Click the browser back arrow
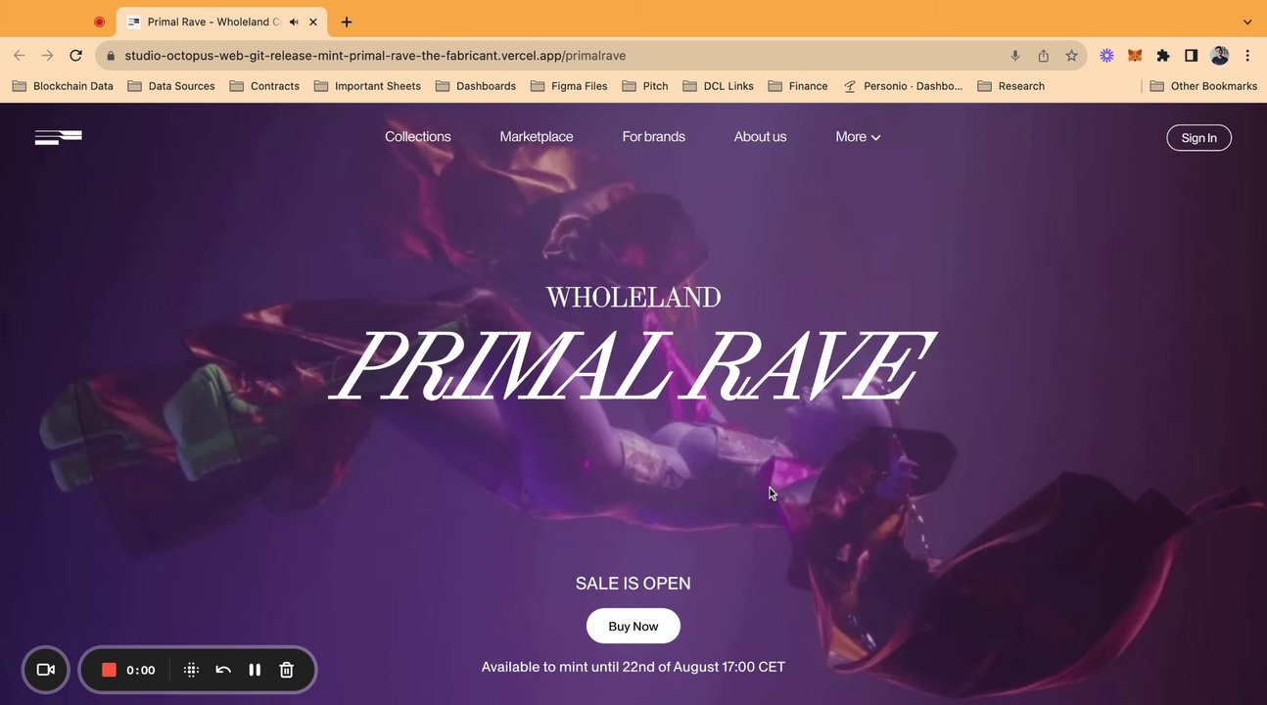1267x705 pixels. (x=20, y=56)
